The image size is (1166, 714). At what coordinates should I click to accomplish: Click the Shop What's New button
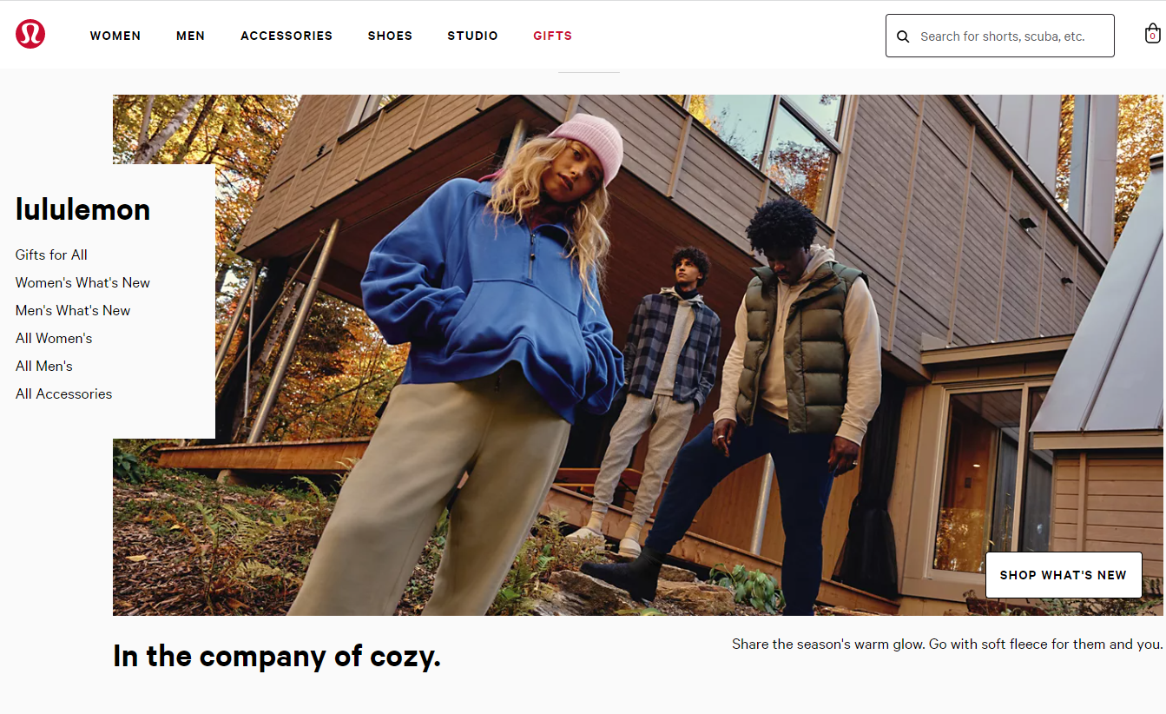[x=1064, y=575]
